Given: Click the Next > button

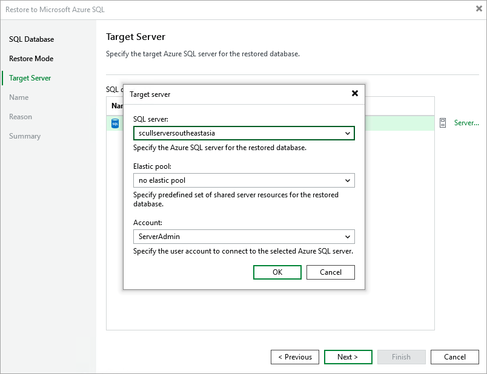Looking at the screenshot, I should coord(348,357).
